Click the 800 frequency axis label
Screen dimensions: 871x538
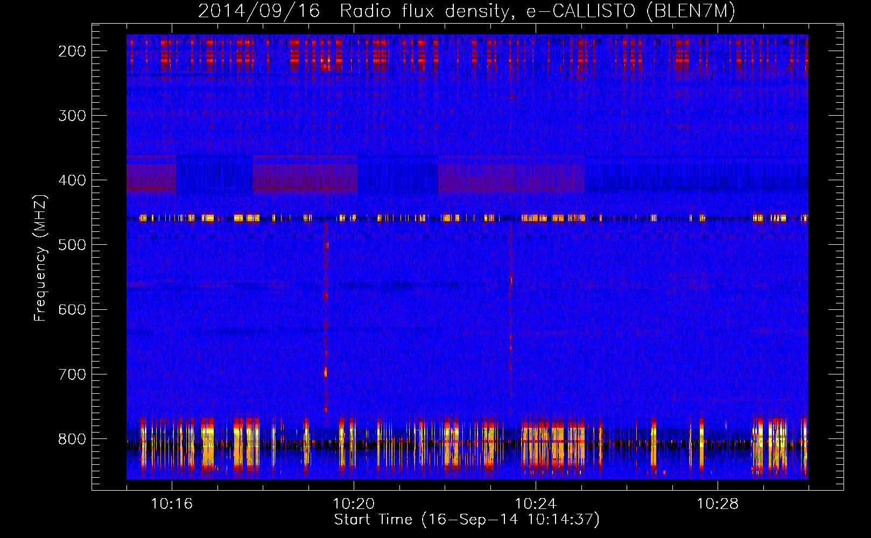click(72, 438)
